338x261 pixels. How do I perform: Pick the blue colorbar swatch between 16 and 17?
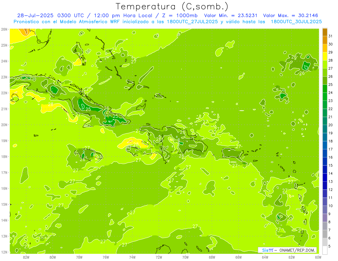coord(325,153)
